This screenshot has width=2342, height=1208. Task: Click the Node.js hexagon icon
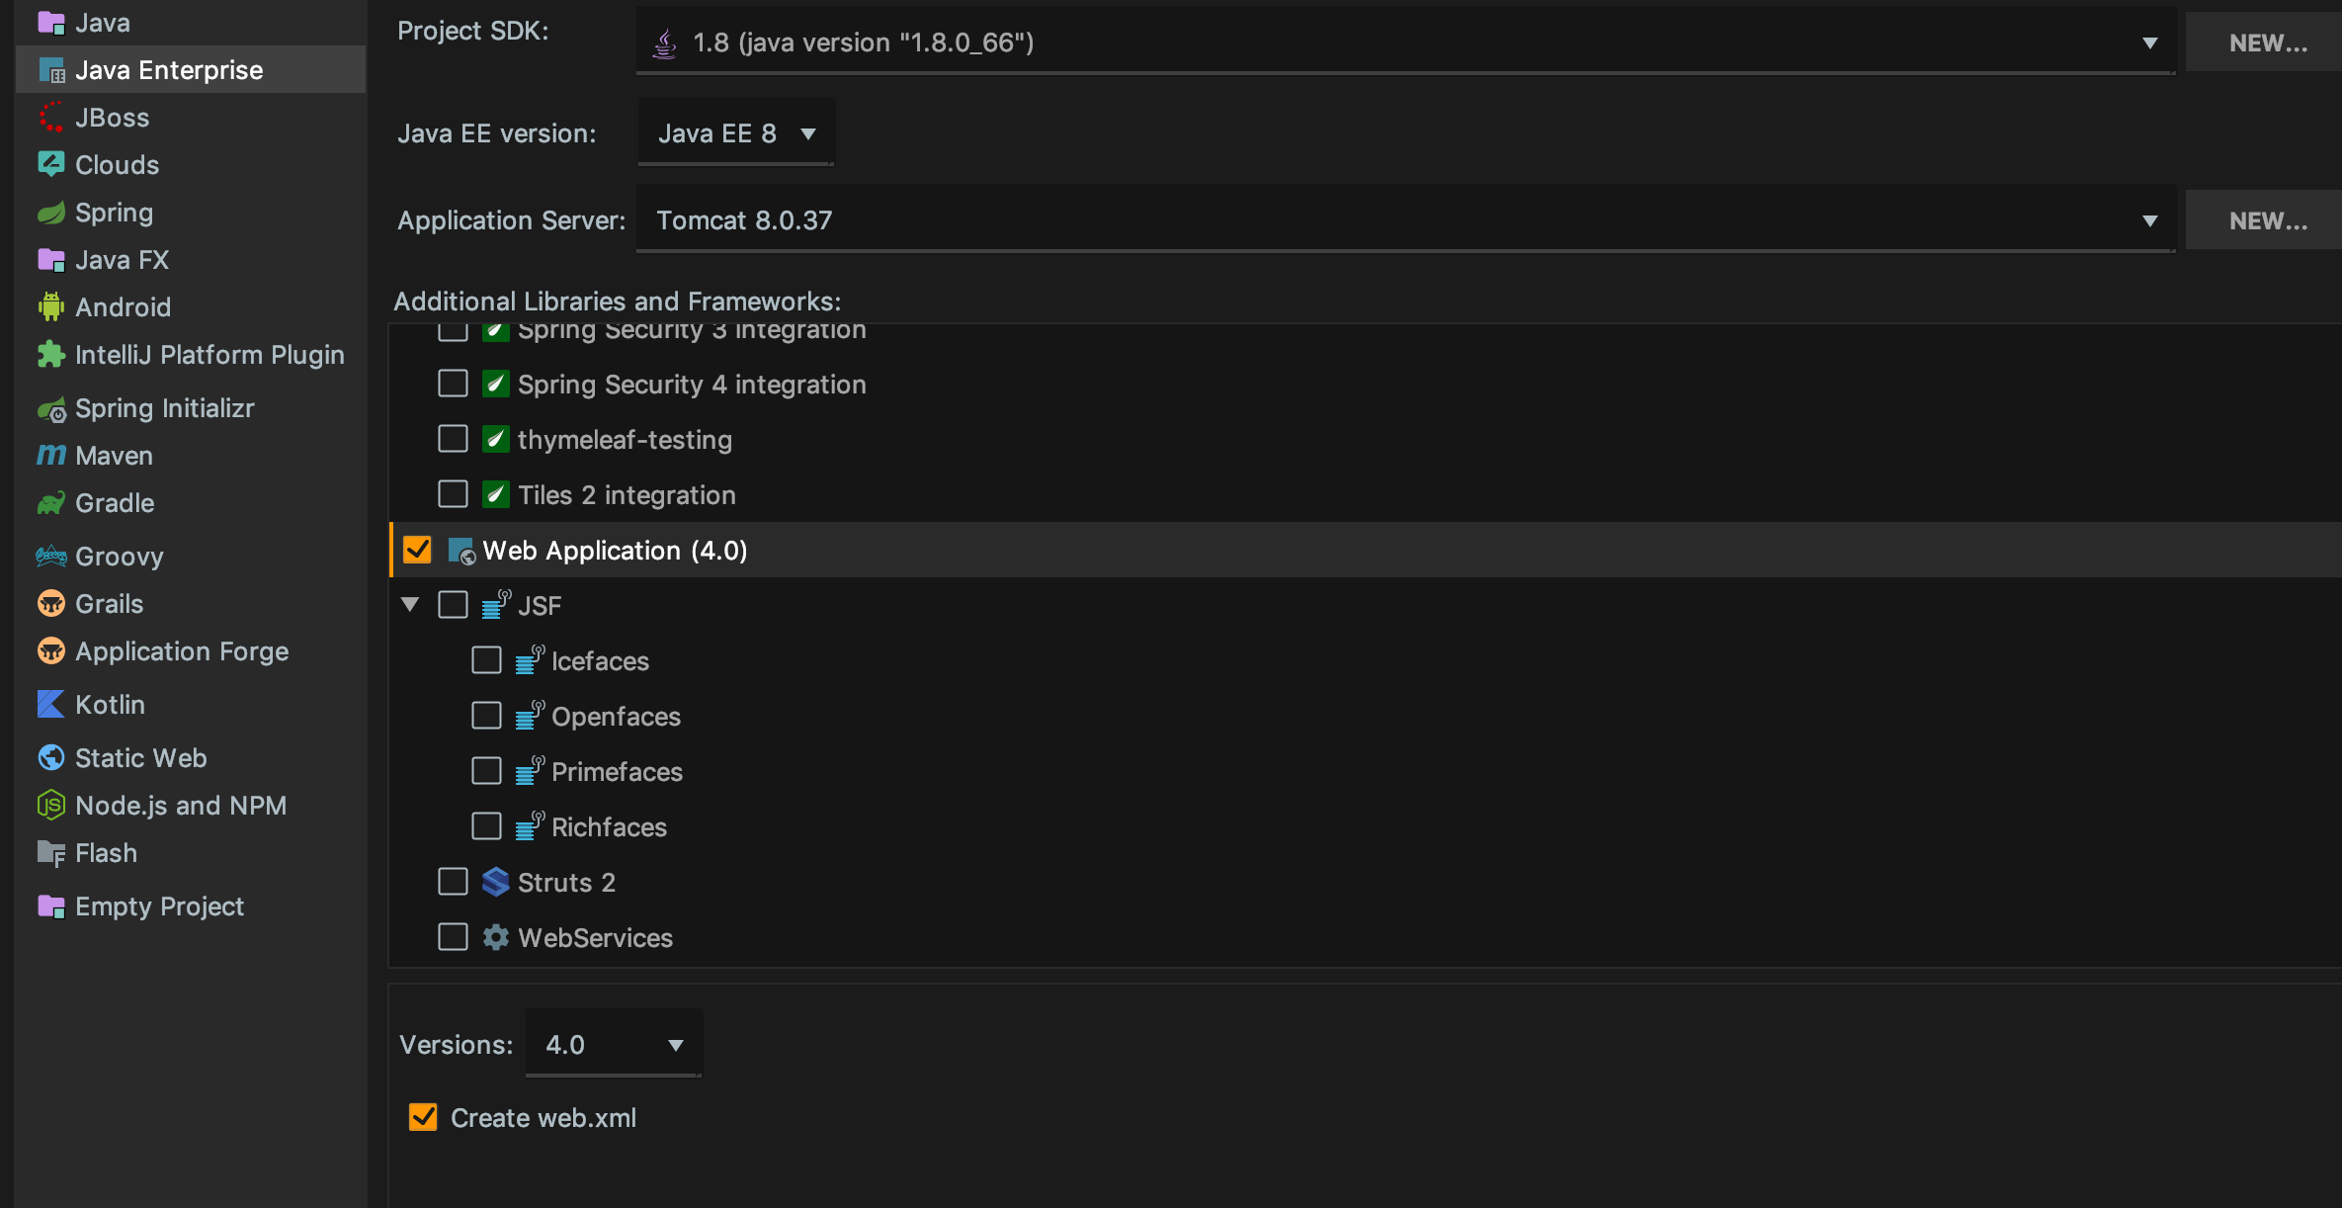[x=51, y=806]
